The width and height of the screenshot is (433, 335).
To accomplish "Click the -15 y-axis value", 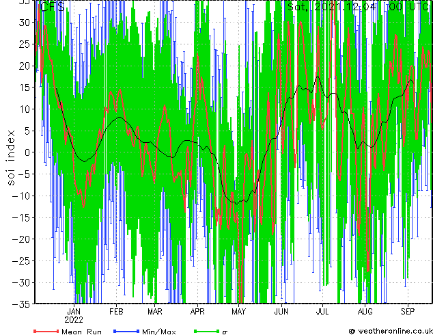I will [x=21, y=217].
